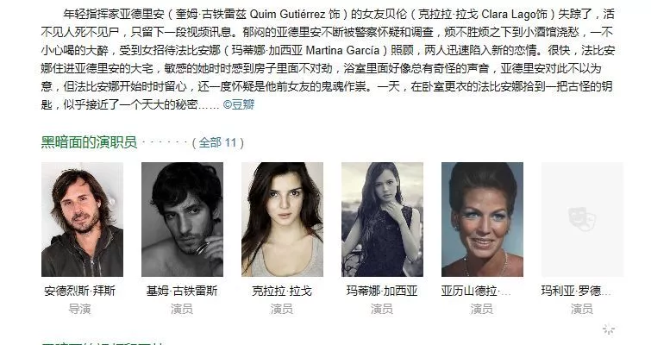Click the portrait of 克拉拉·拉戈
The width and height of the screenshot is (651, 345).
coord(282,219)
